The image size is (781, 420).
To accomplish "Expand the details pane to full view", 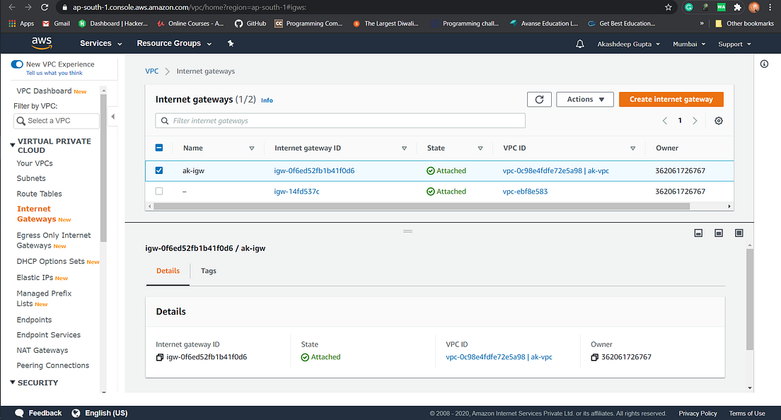I will [x=739, y=233].
